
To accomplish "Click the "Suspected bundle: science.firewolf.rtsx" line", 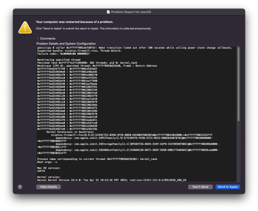I will [x=79, y=51].
